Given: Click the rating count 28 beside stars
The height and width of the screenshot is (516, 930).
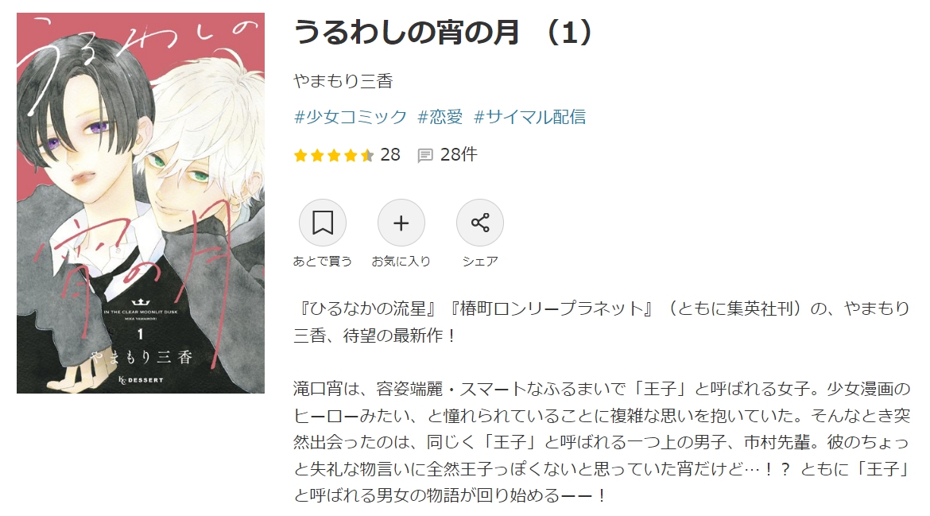Looking at the screenshot, I should (390, 155).
